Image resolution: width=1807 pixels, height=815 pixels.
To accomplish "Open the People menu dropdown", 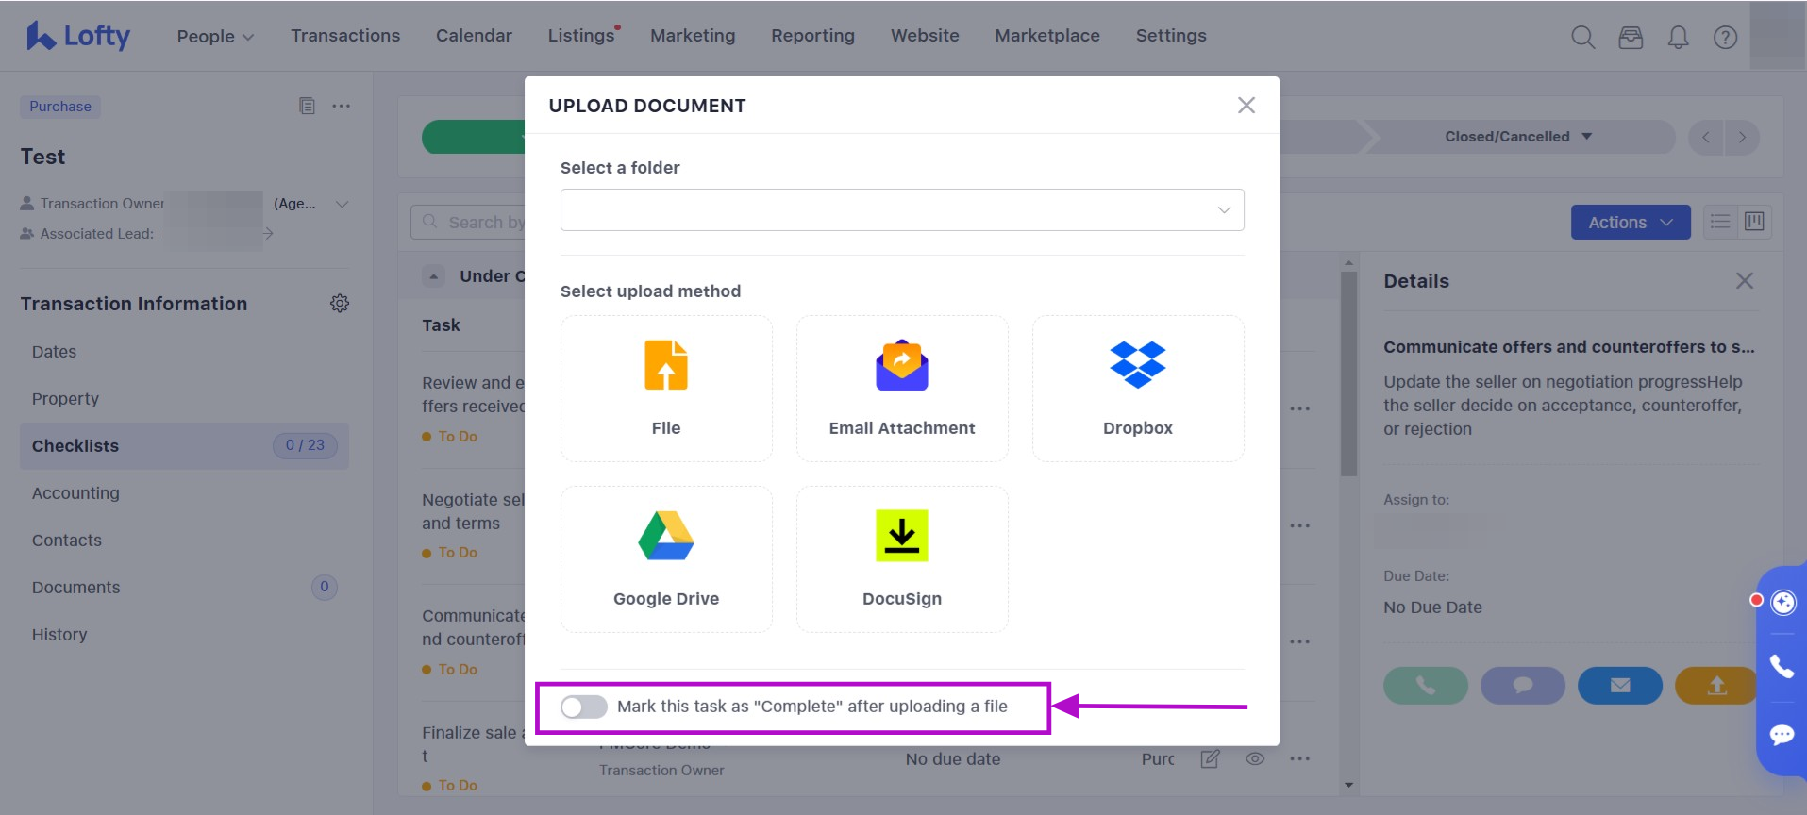I will 215,36.
